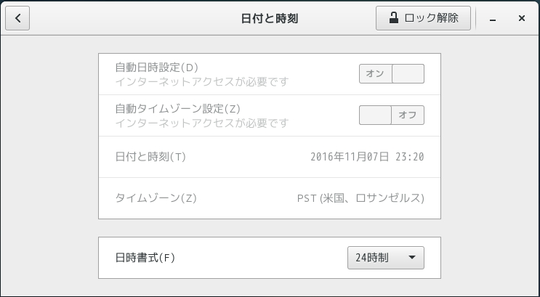Click the PST (米国、ロサンゼルス) timezone value
This screenshot has height=297, width=540.
[x=360, y=198]
